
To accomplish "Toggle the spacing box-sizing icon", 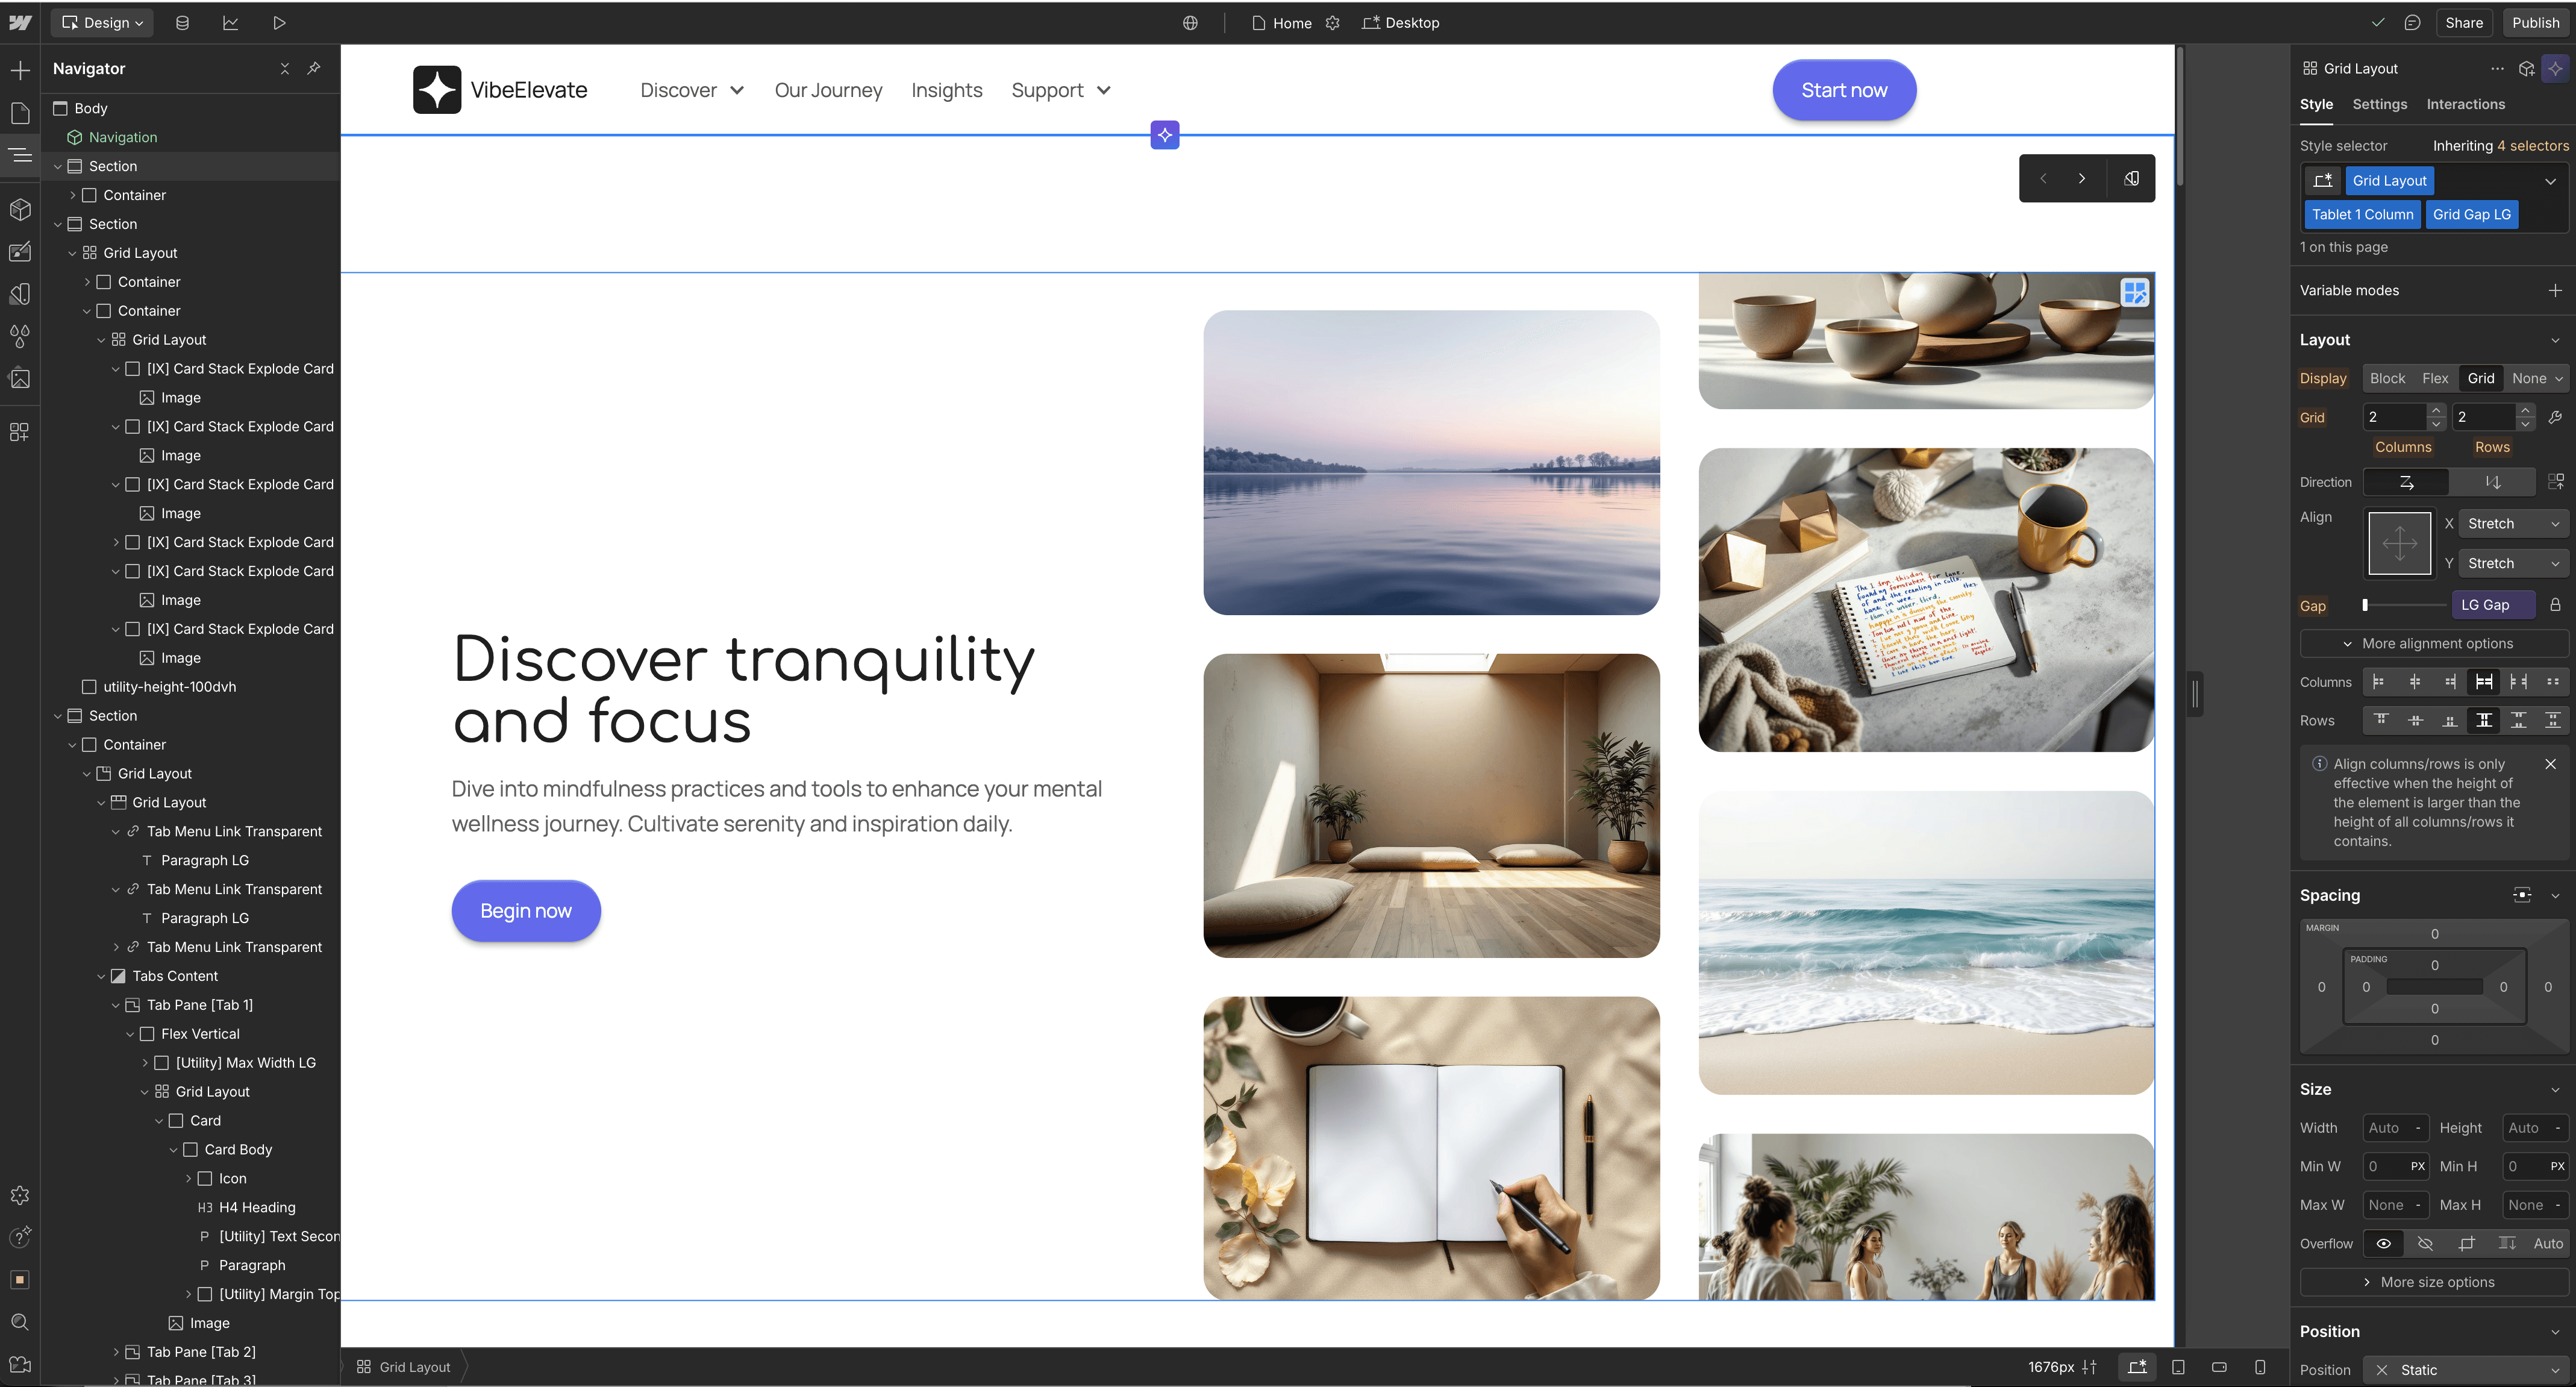I will coord(2522,895).
